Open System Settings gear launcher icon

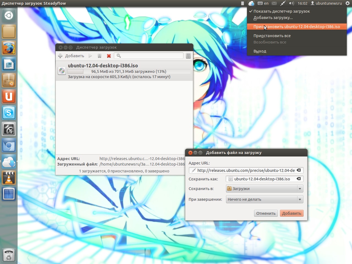9,129
